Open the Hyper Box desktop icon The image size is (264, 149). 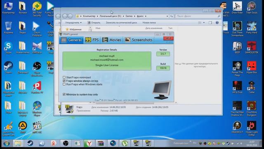(x=252, y=67)
